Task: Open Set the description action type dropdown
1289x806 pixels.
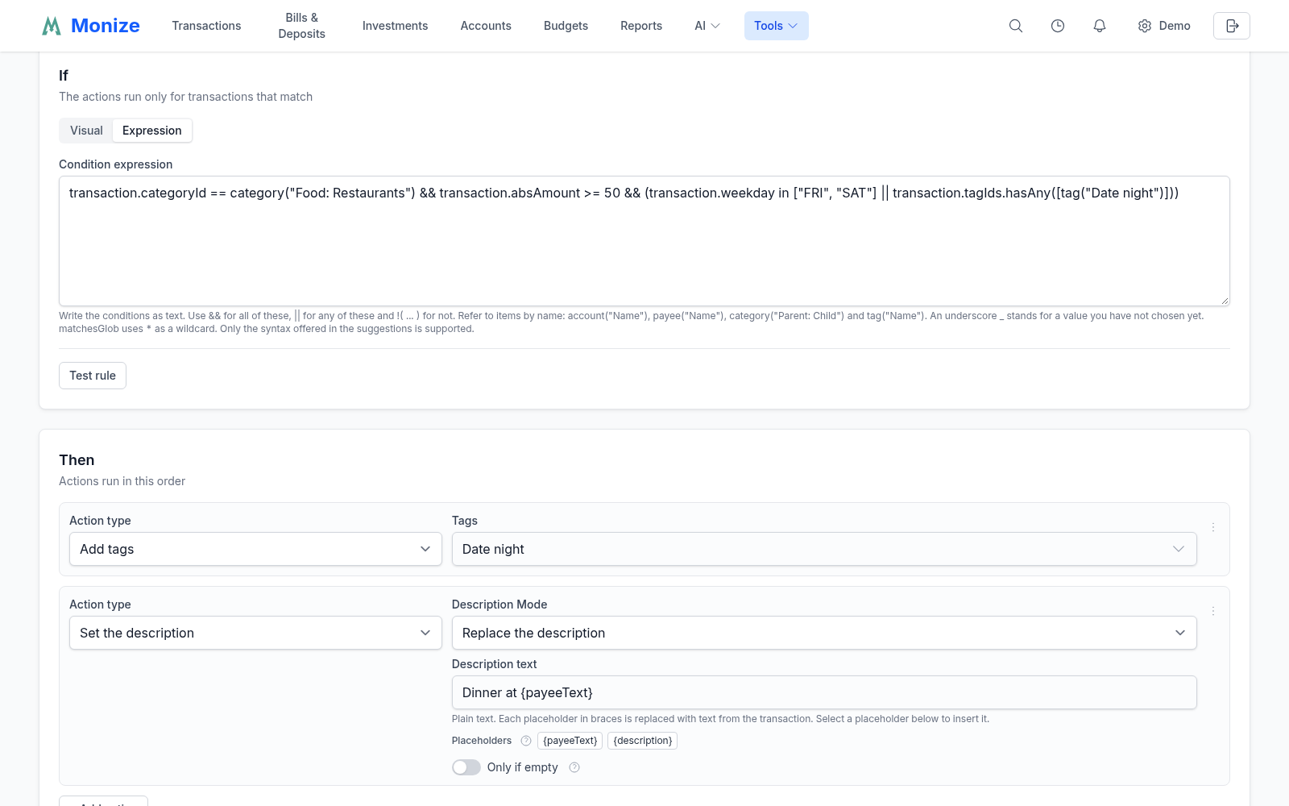Action: click(255, 633)
